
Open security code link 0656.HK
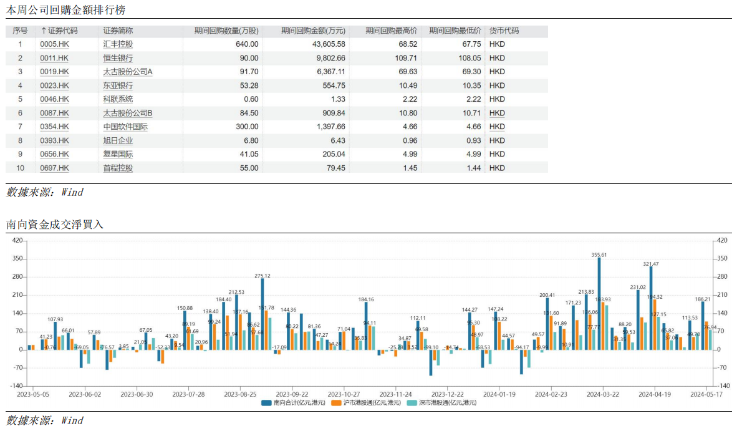point(54,155)
